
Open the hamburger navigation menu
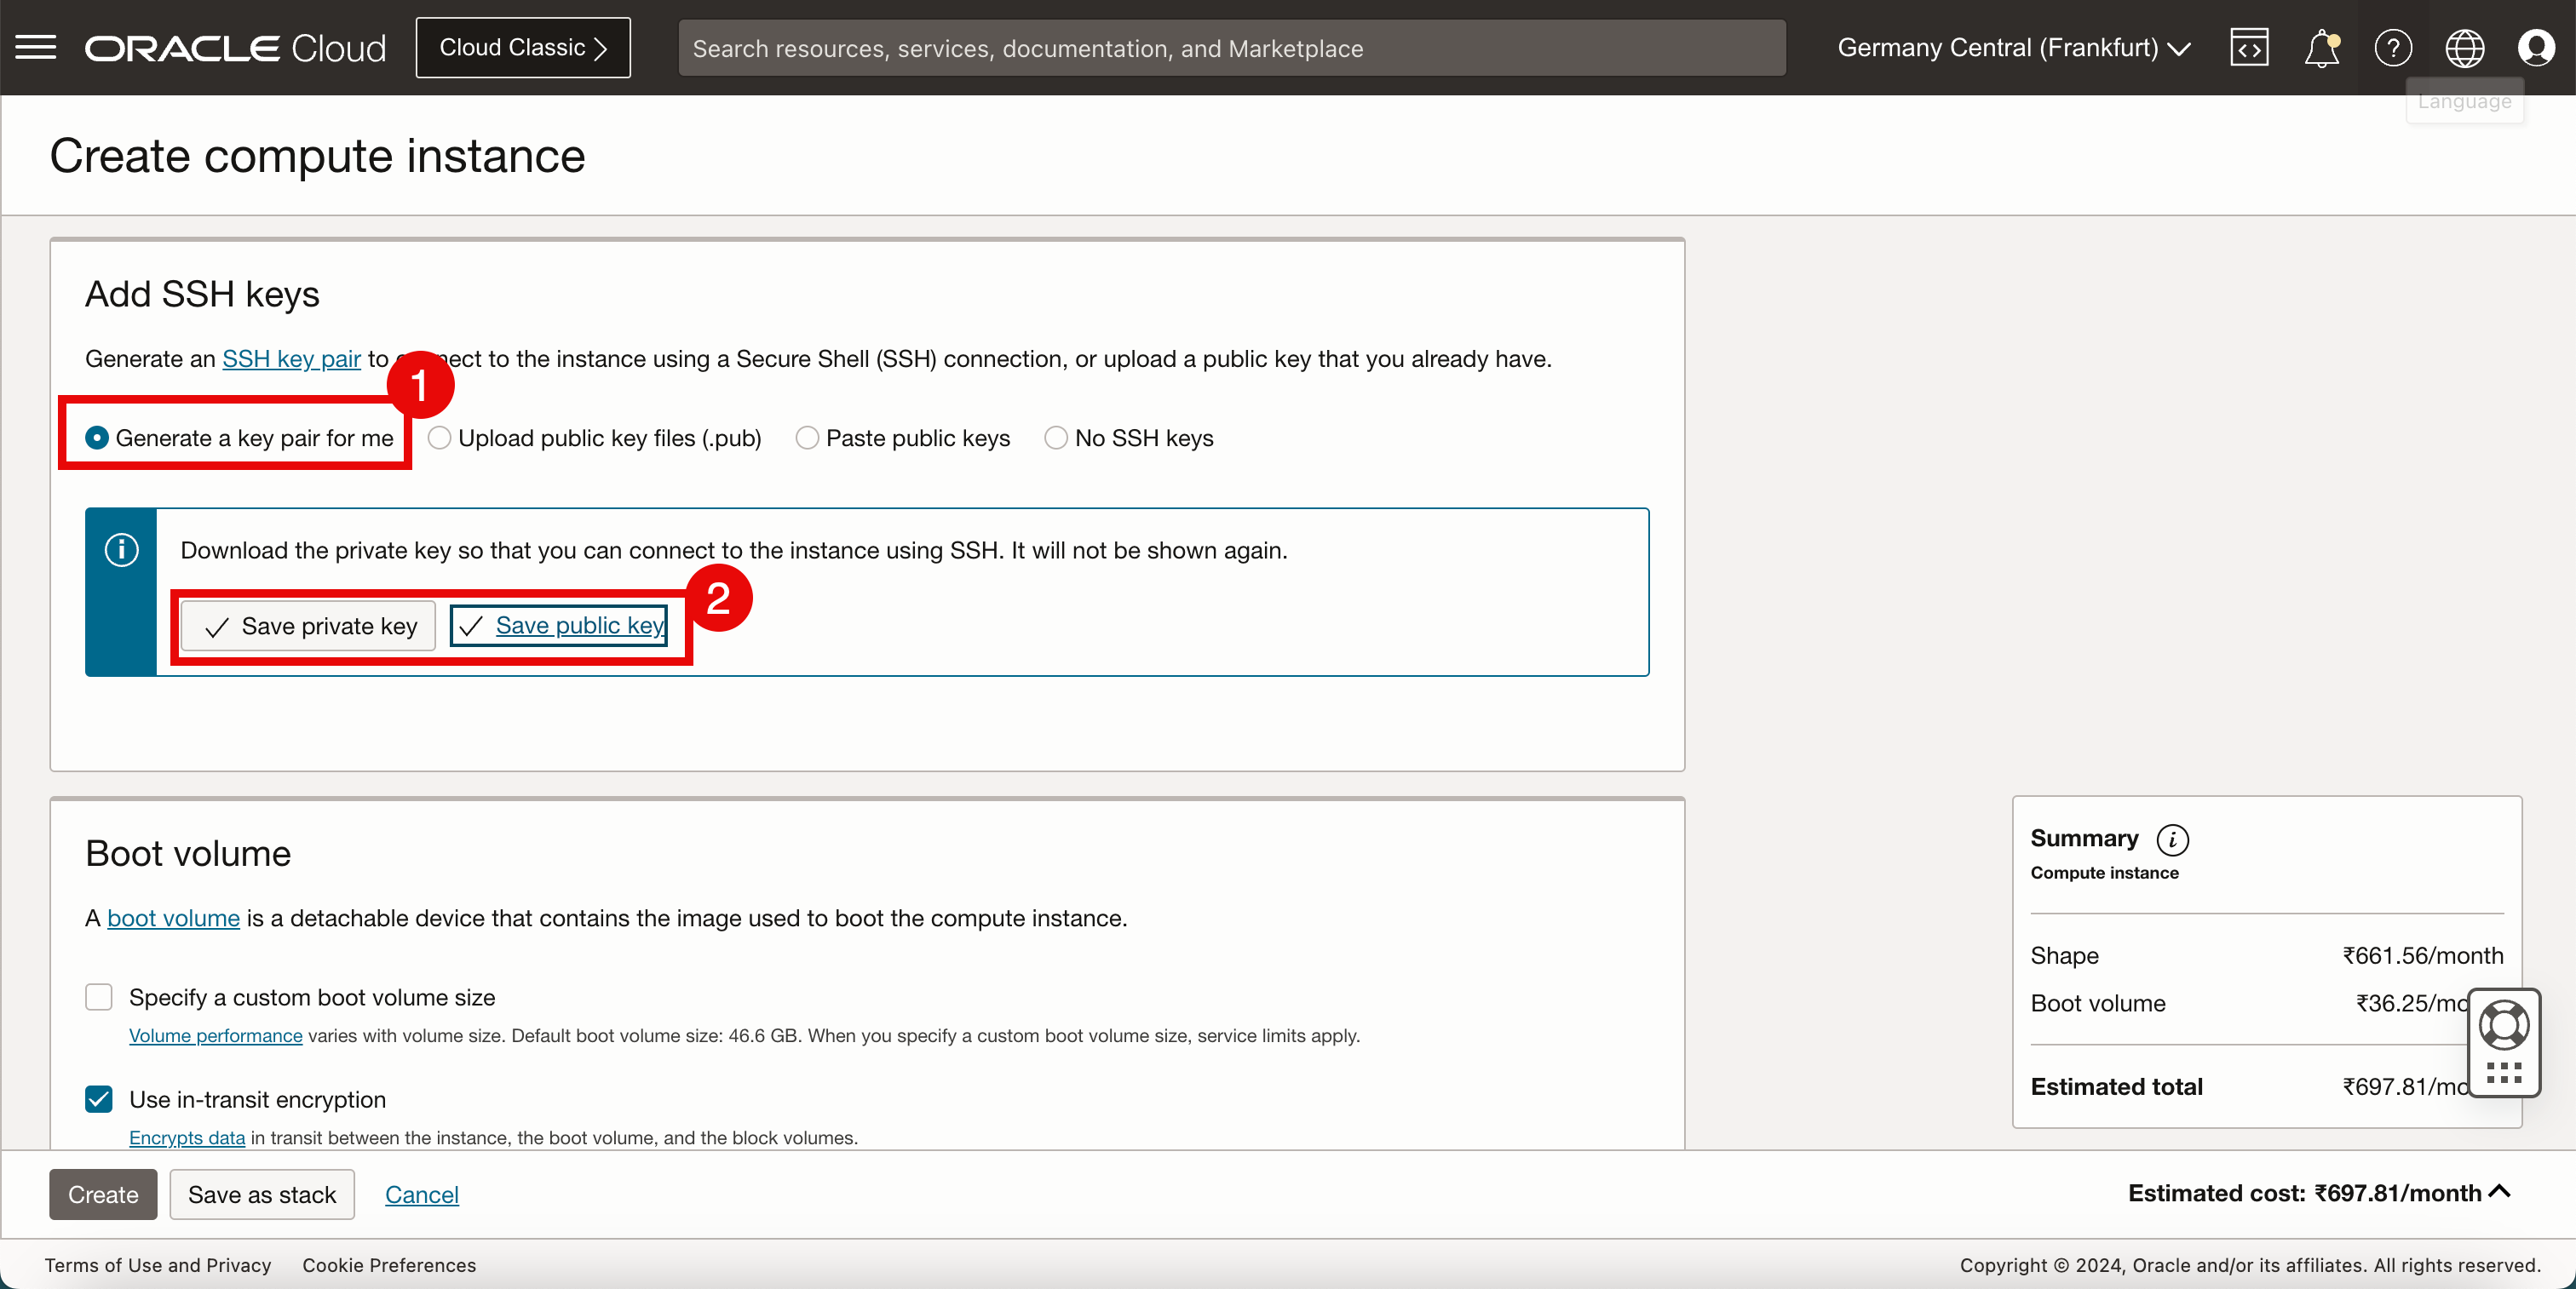[36, 47]
